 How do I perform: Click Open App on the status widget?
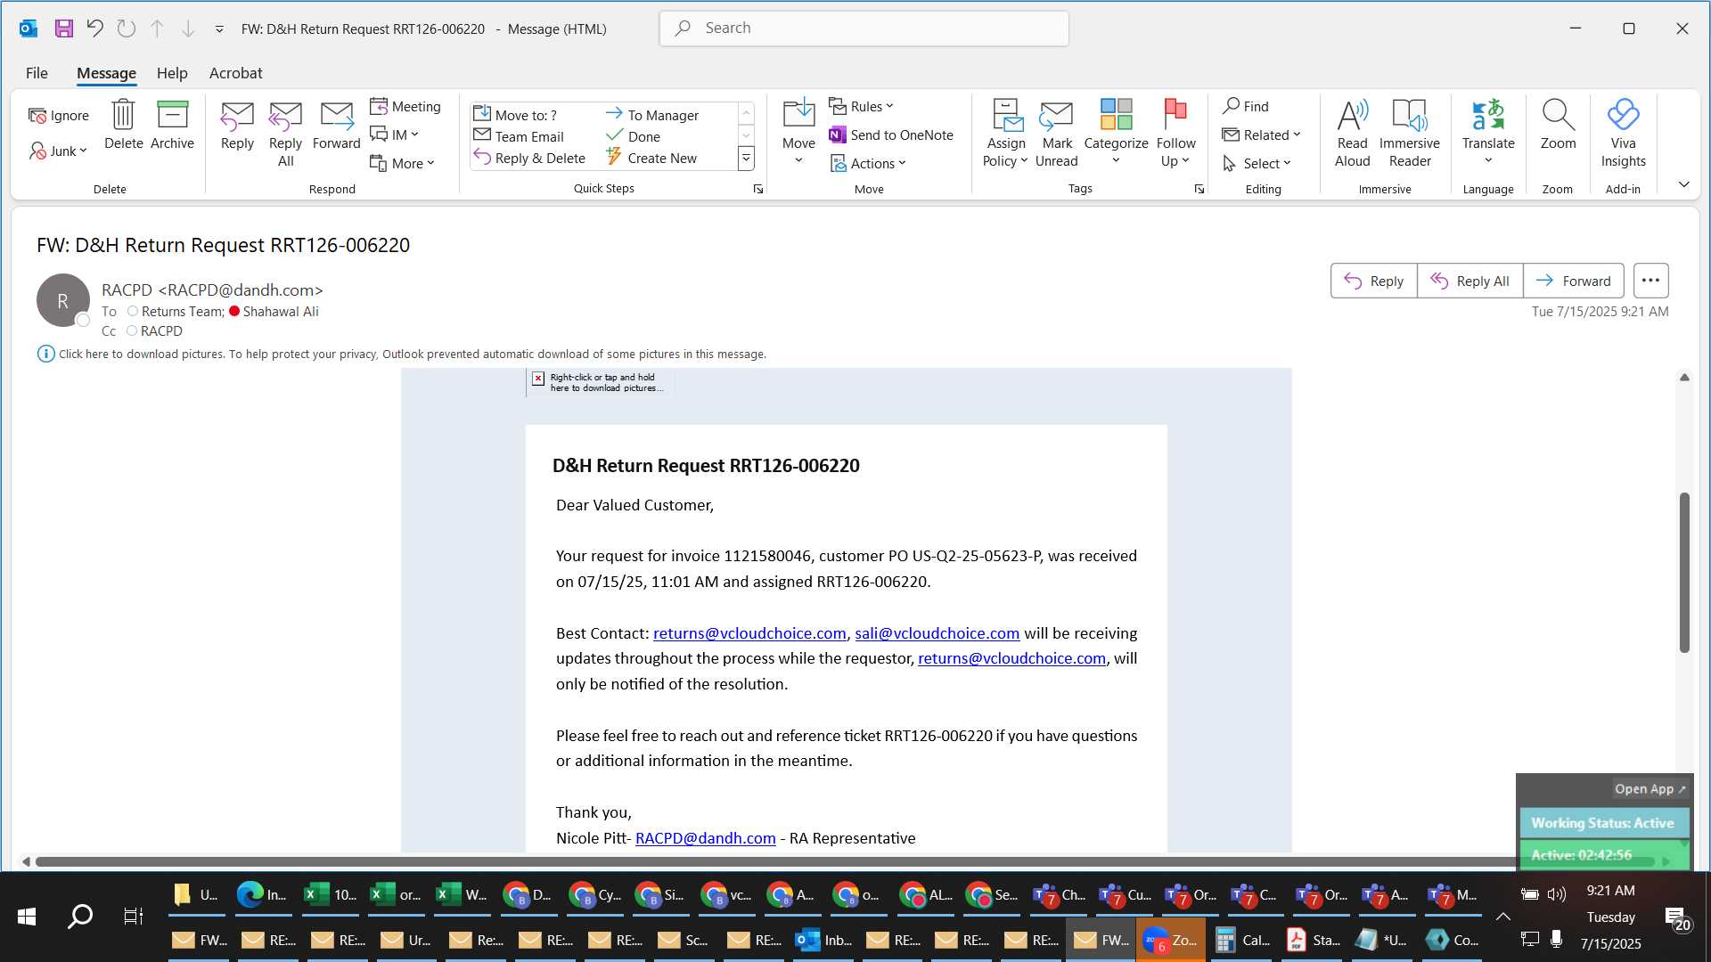coord(1650,789)
